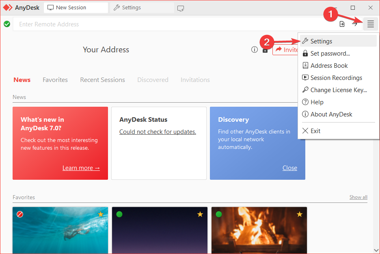Viewport: 380px width, 254px height.
Task: Click Could not check for updates link
Action: [158, 132]
